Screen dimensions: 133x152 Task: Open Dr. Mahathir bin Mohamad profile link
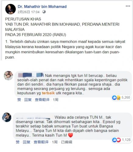tap(42, 7)
